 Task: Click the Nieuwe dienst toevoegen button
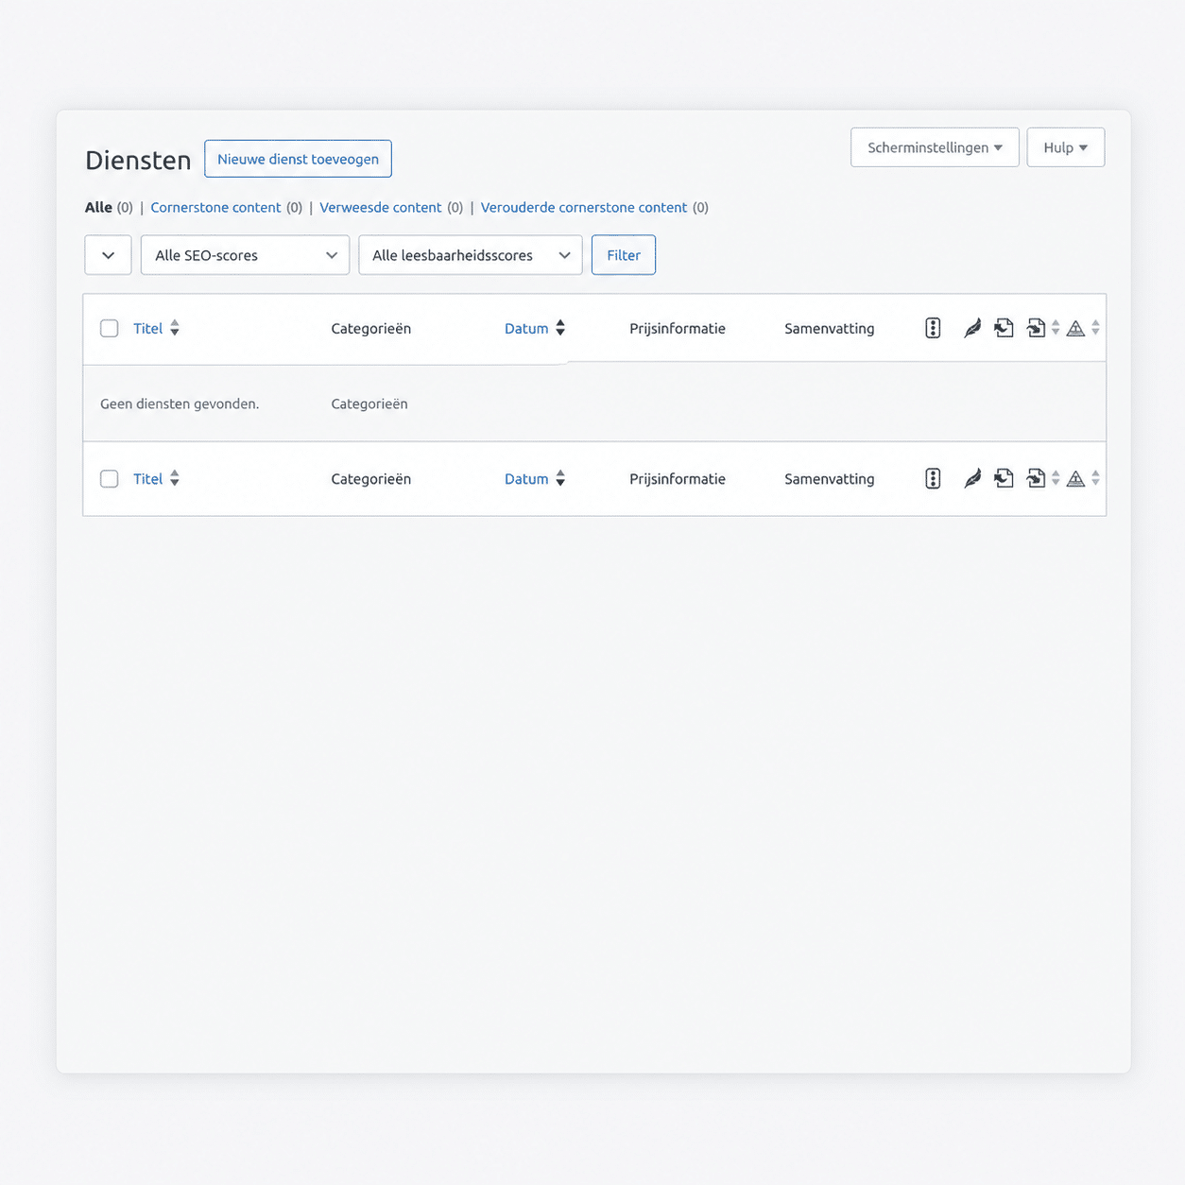pos(298,159)
